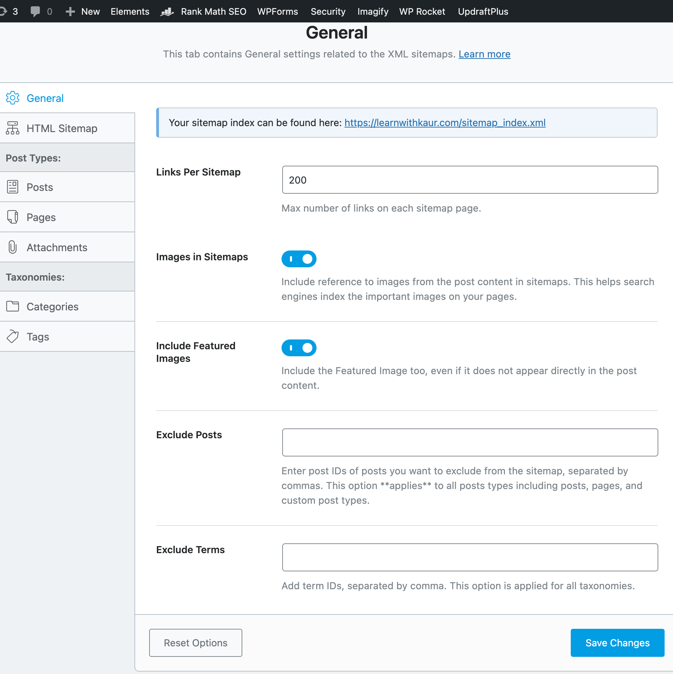Open the Rank Math SEO admin bar icon
Viewport: 673px width, 674px height.
coord(167,11)
